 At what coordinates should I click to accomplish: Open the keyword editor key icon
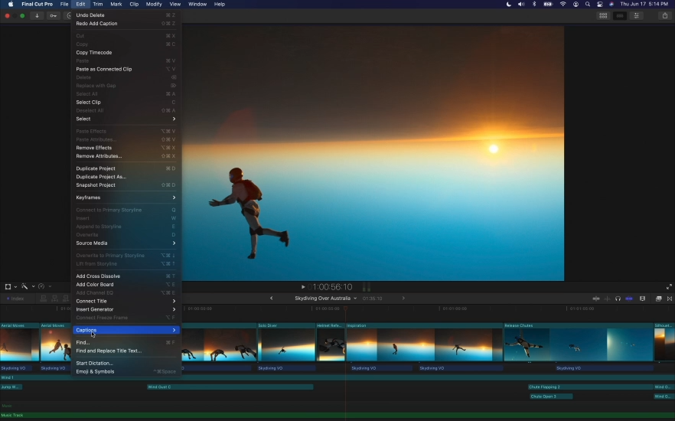click(53, 15)
